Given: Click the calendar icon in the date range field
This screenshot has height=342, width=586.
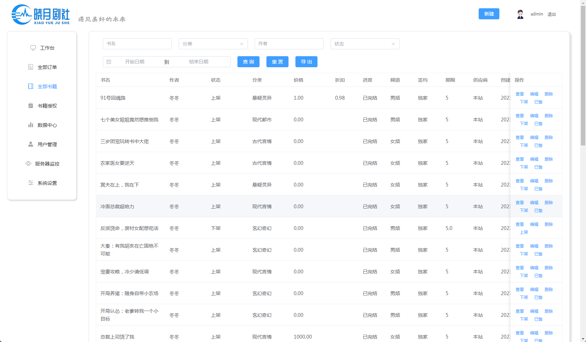Looking at the screenshot, I should point(109,62).
